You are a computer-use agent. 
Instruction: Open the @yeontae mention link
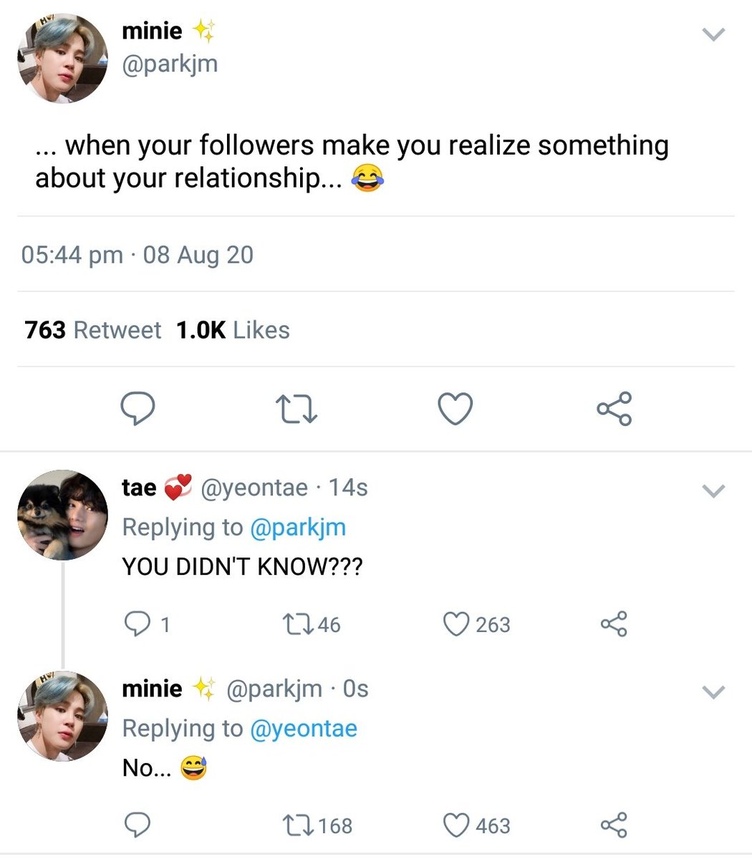(304, 729)
